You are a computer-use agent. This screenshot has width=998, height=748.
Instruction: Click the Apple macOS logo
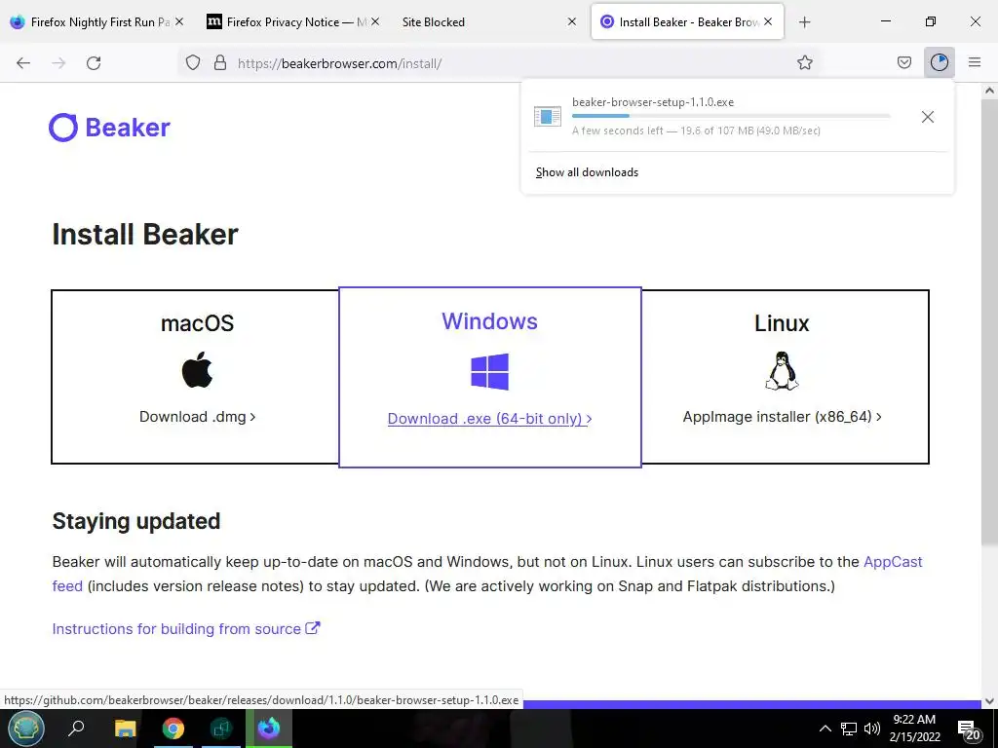[197, 369]
